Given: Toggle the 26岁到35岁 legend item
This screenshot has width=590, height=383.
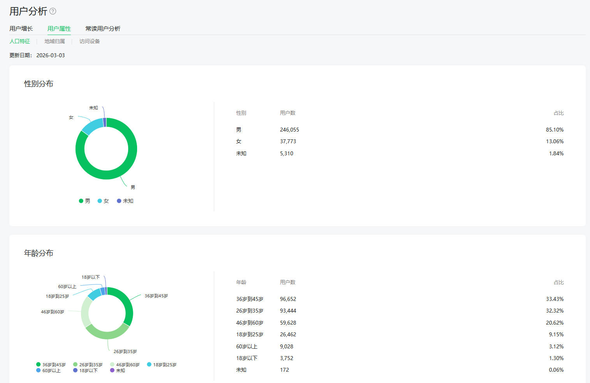Looking at the screenshot, I should [x=88, y=365].
